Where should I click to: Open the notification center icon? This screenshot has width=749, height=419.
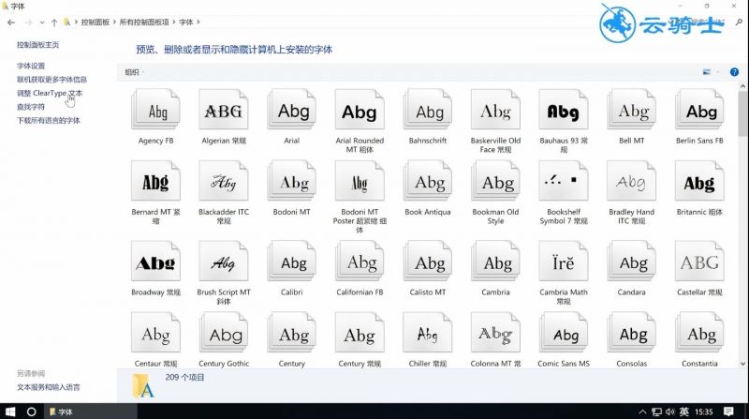(x=728, y=412)
